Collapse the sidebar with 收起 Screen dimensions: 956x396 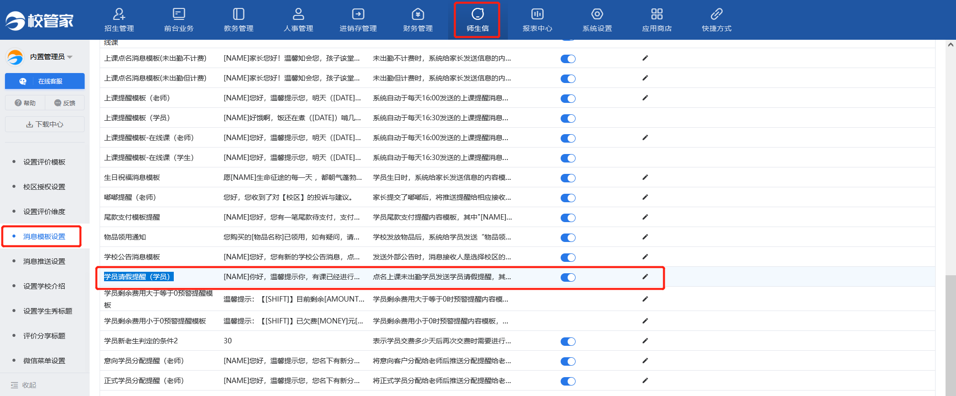[24, 385]
